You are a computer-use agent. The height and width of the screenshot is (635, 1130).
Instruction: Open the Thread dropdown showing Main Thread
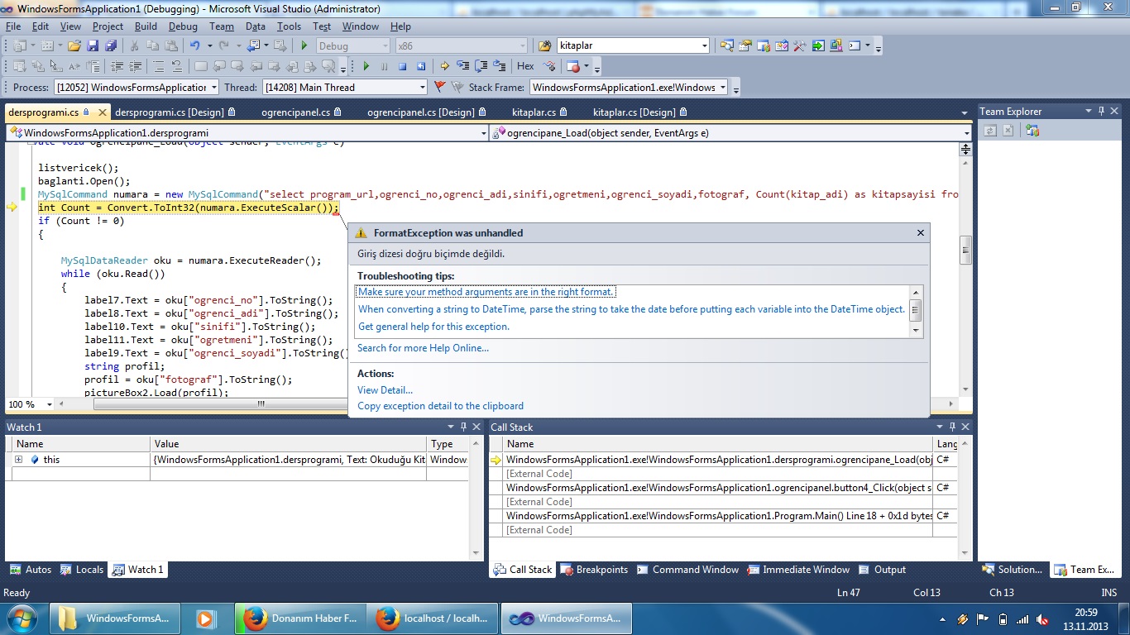[x=345, y=87]
